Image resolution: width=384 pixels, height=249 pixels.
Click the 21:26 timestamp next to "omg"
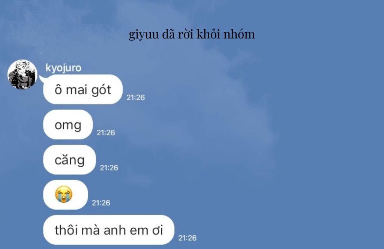point(106,133)
